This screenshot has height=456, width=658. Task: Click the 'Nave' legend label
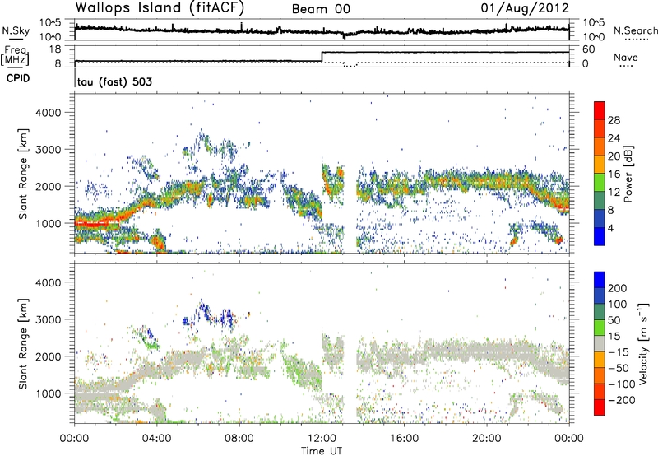626,57
